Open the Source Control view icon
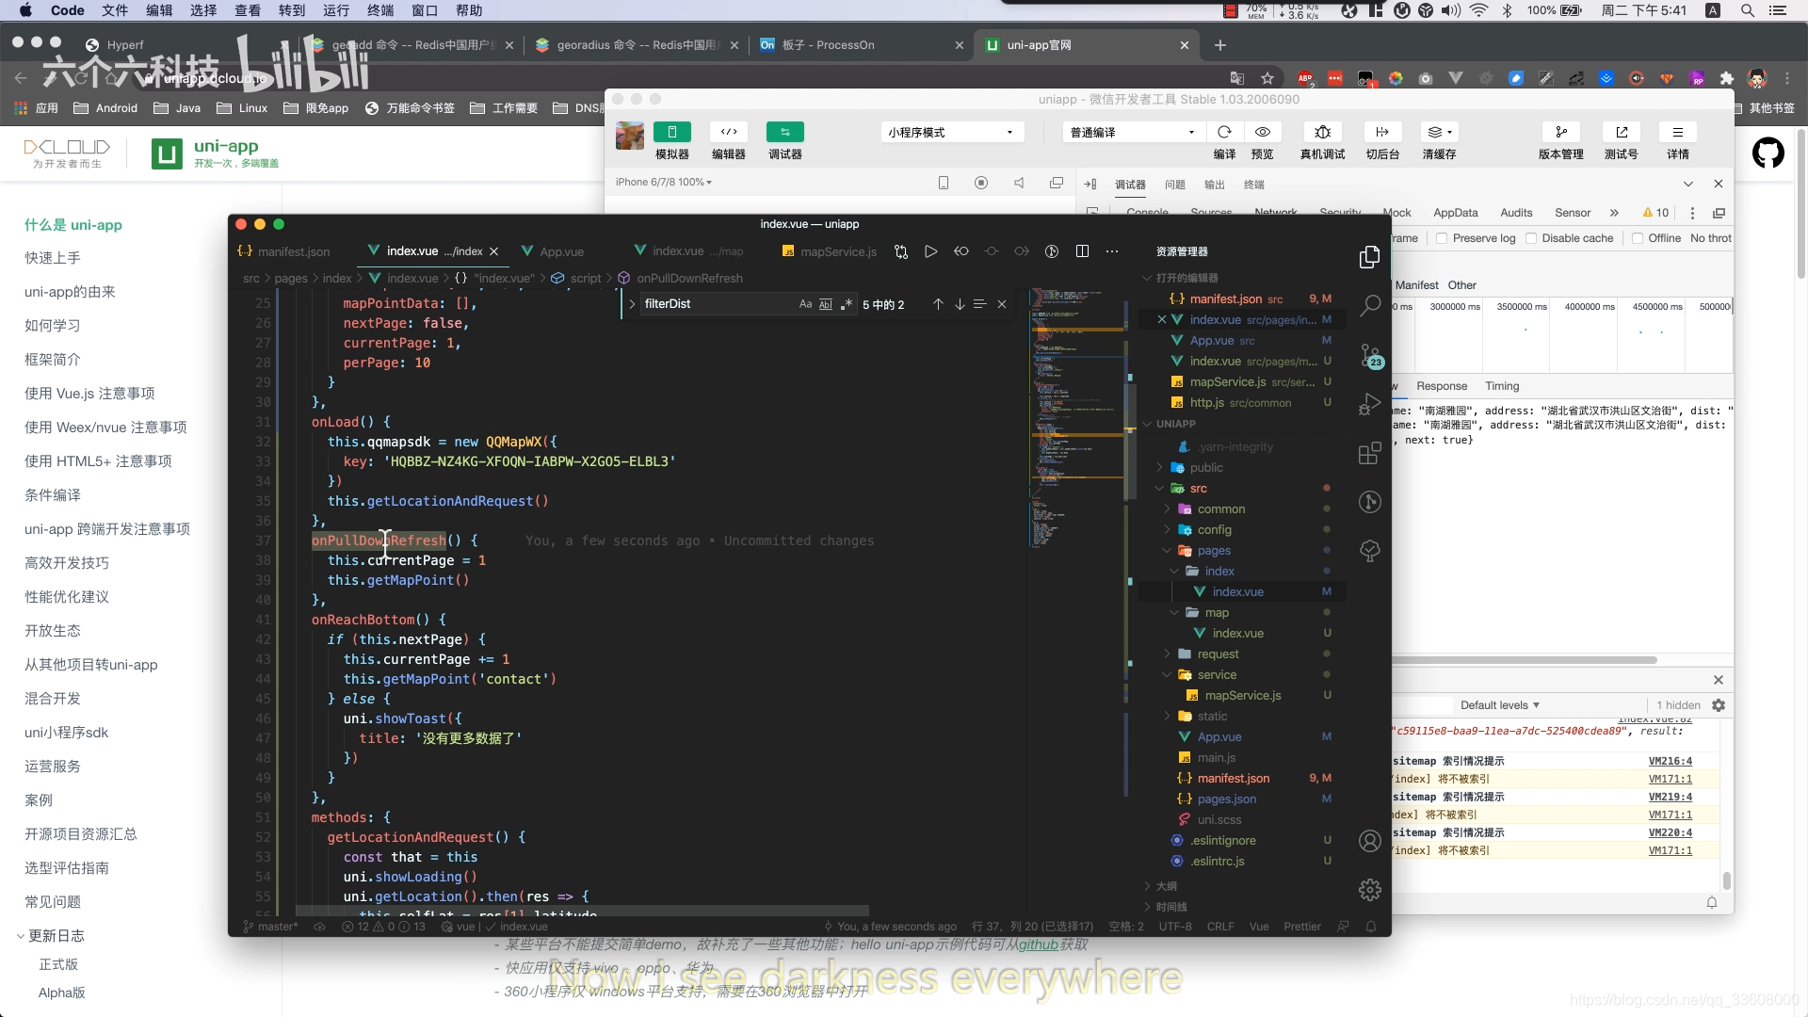This screenshot has height=1017, width=1808. click(1370, 355)
